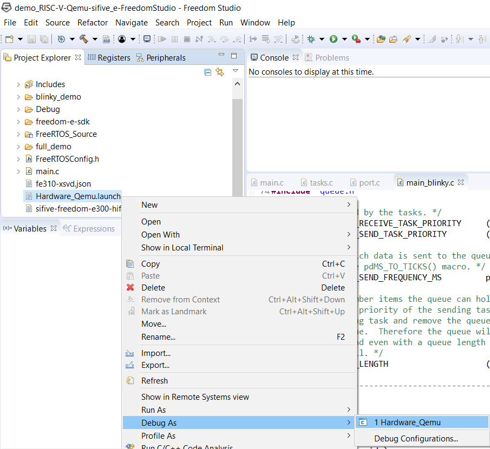Viewport: 490px width, 449px height.
Task: Click the round black profile toolbar icon
Action: (x=122, y=39)
